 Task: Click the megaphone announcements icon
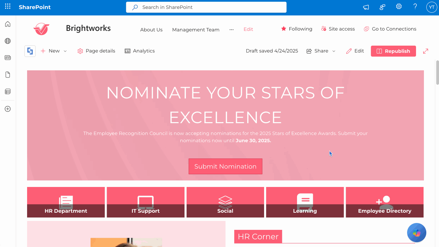366,7
